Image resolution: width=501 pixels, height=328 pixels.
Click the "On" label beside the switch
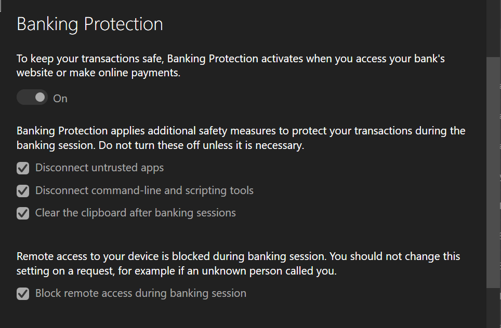coord(60,99)
